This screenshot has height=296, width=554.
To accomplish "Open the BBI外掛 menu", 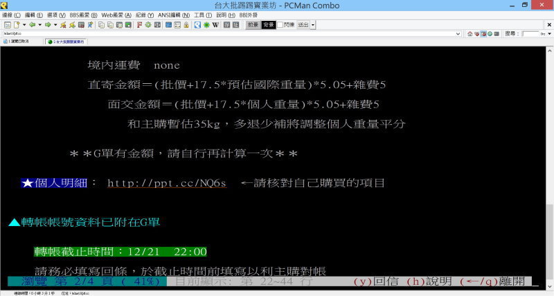I will [x=249, y=15].
